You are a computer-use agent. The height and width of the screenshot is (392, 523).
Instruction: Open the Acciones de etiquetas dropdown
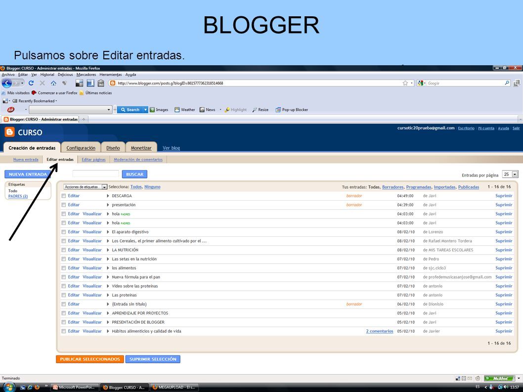86,187
